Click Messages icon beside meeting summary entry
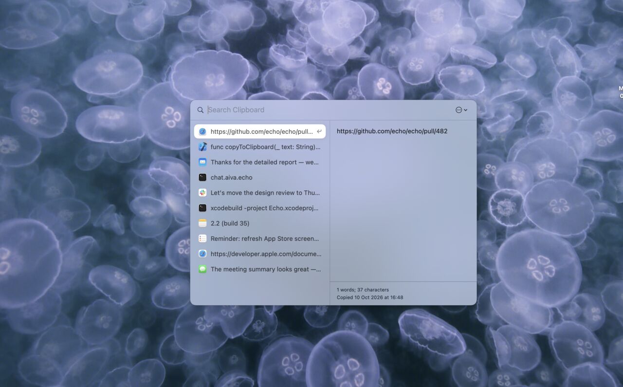The height and width of the screenshot is (387, 623). pos(202,269)
